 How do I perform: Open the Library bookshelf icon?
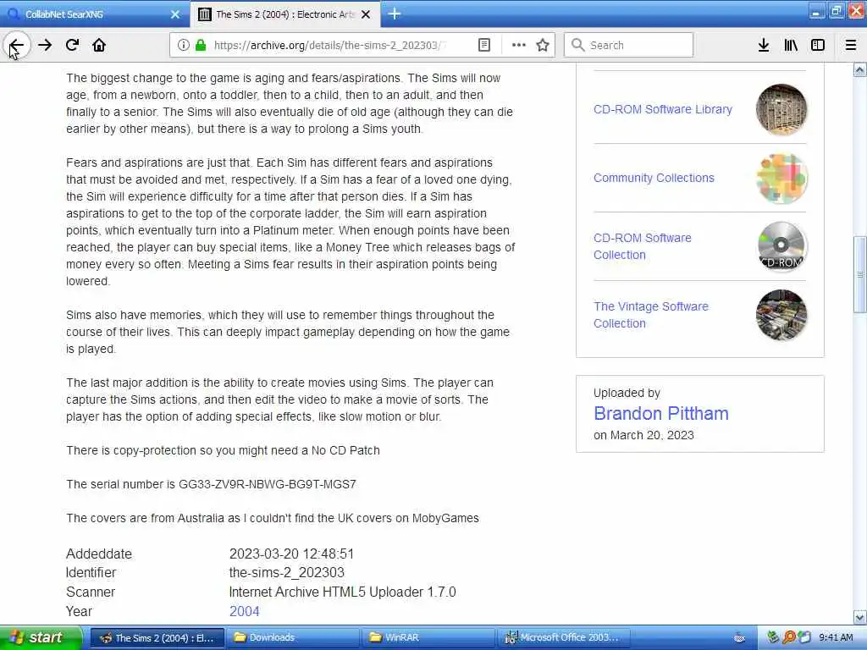pyautogui.click(x=791, y=46)
